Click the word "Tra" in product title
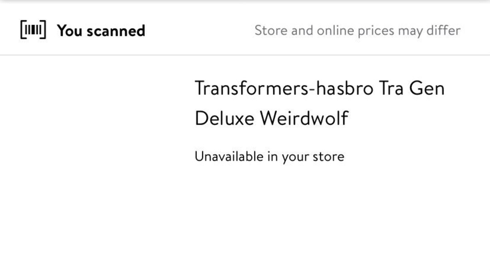The width and height of the screenshot is (490, 271). tap(391, 88)
